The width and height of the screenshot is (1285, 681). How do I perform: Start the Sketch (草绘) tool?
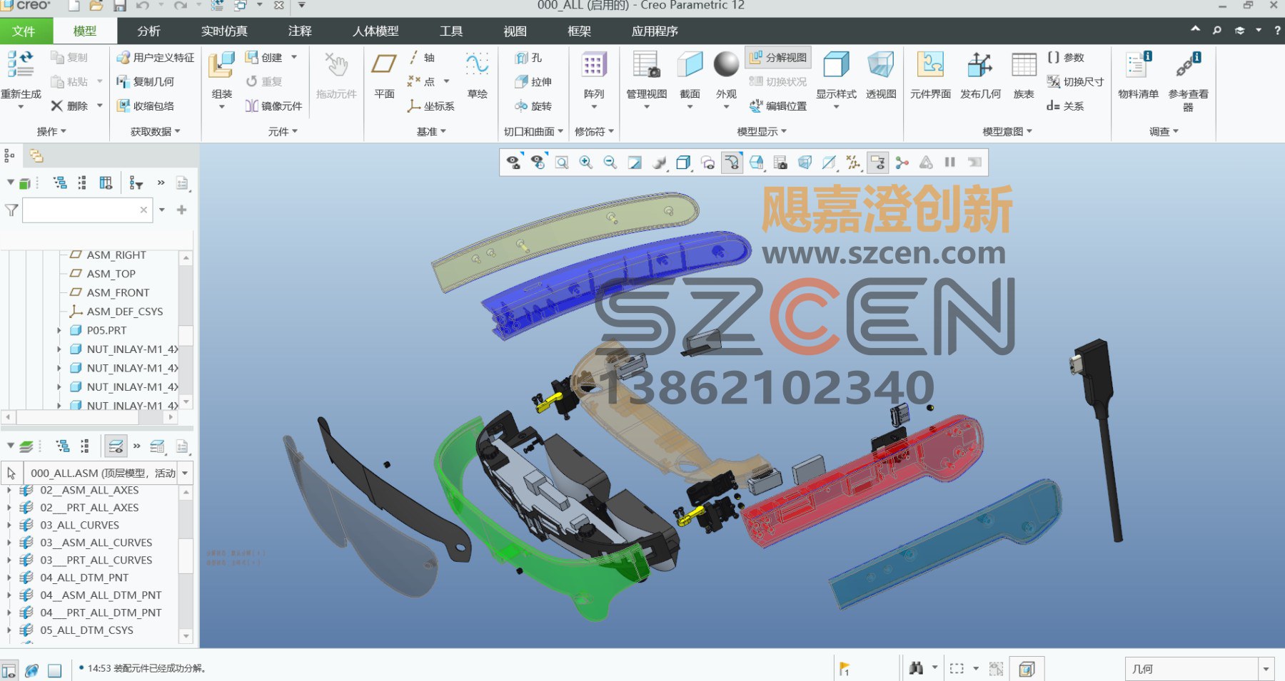477,76
